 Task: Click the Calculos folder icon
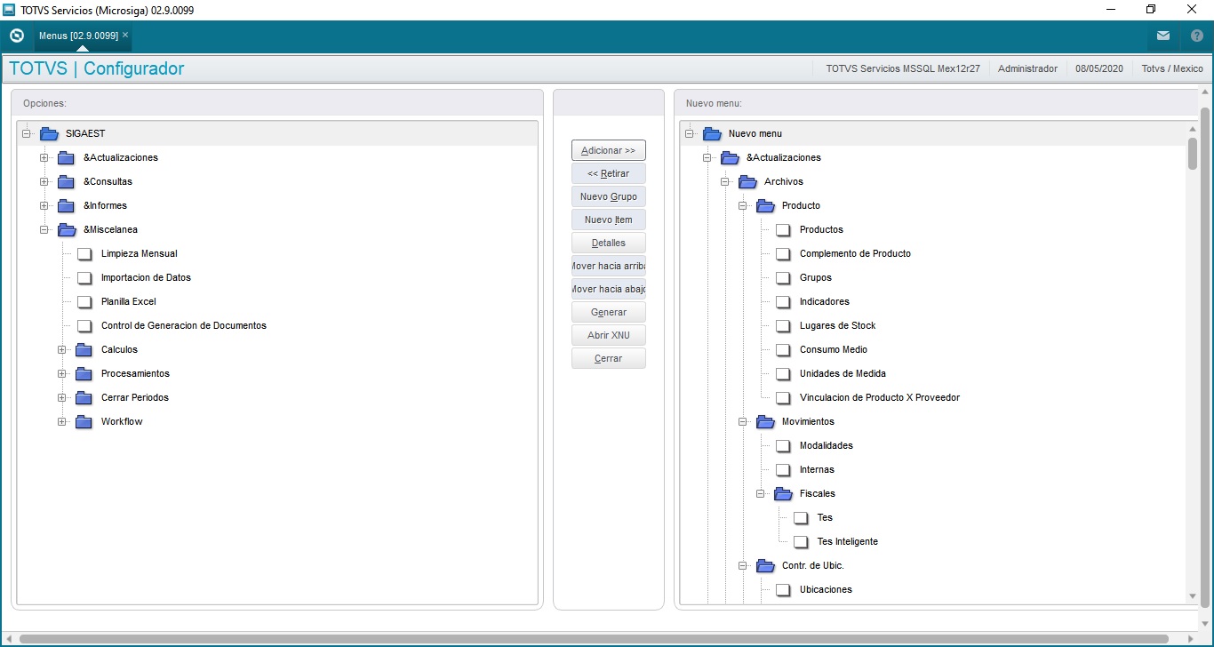(84, 349)
